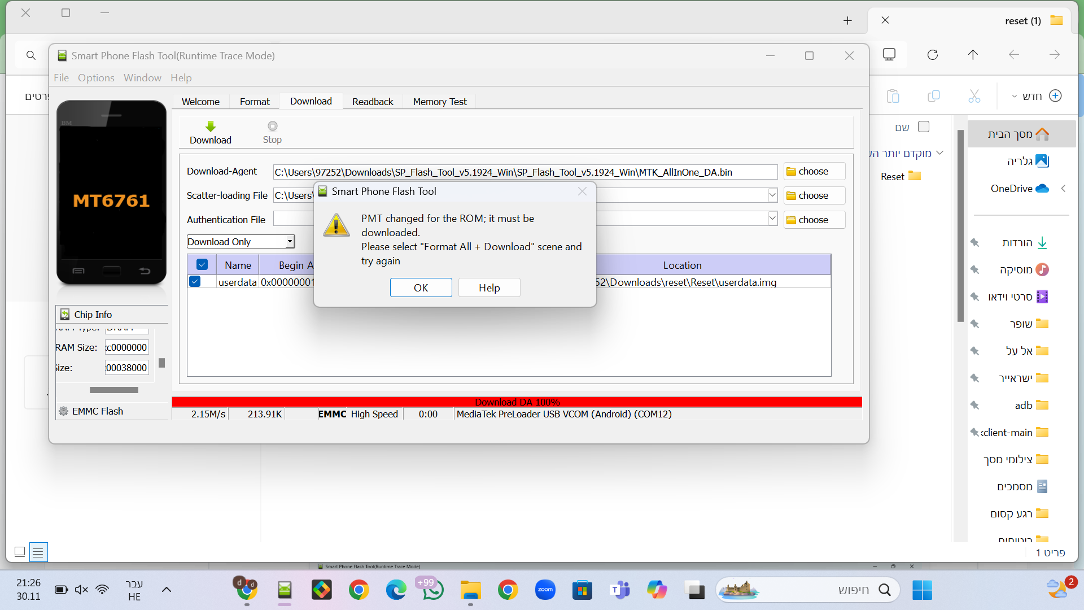
Task: Expand the Scatter-loading File dropdown arrow
Action: point(772,195)
